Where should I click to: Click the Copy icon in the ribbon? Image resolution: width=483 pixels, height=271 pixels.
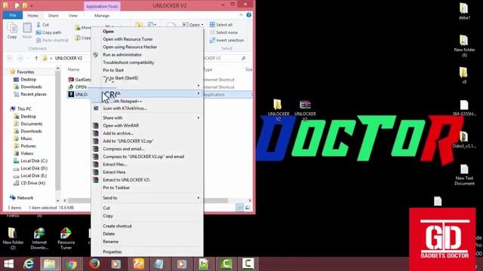[12, 31]
